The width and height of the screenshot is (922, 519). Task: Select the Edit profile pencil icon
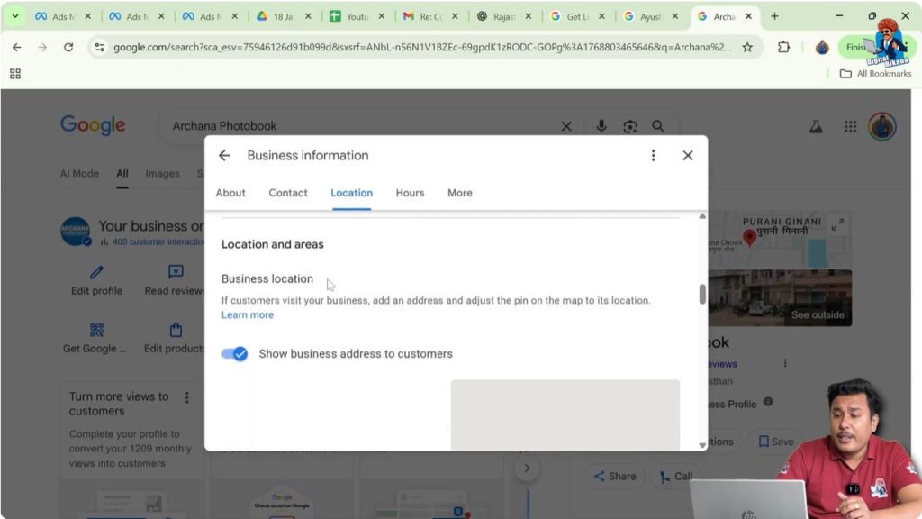click(x=95, y=270)
